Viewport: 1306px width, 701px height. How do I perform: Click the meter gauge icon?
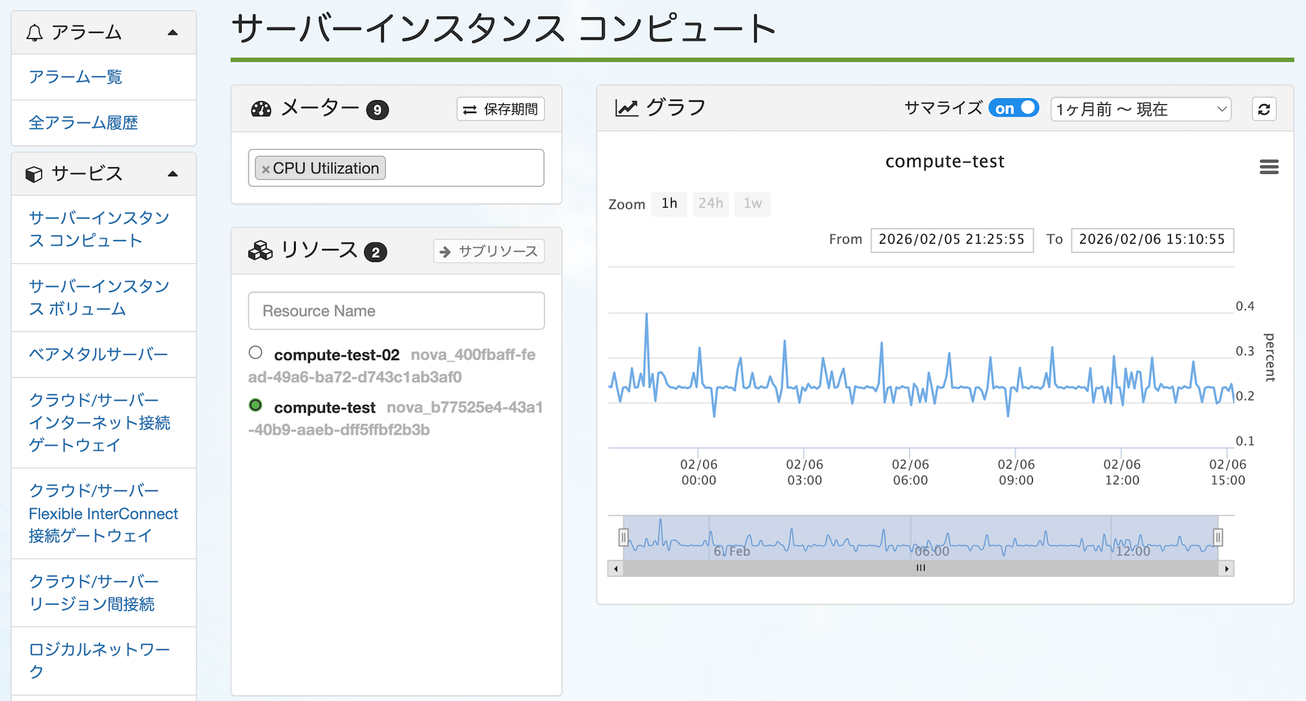coord(260,109)
